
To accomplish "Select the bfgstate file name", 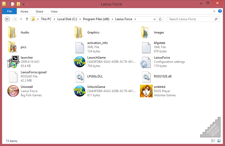I will (x=159, y=43).
